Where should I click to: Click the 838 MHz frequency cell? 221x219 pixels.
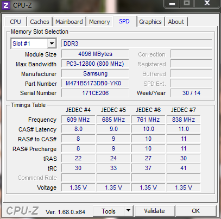[x=184, y=120]
